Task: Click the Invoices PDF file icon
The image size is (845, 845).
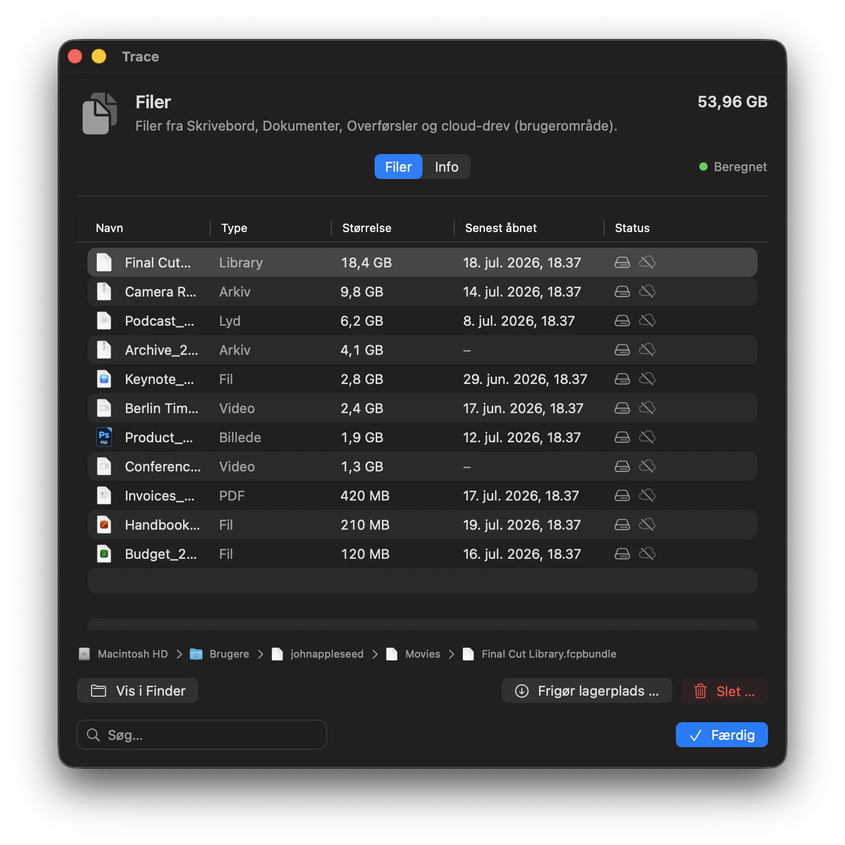Action: pyautogui.click(x=104, y=495)
